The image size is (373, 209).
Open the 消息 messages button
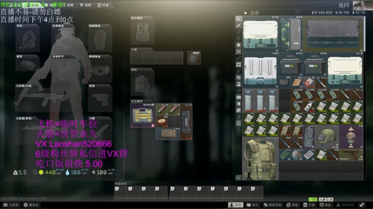[x=325, y=205]
